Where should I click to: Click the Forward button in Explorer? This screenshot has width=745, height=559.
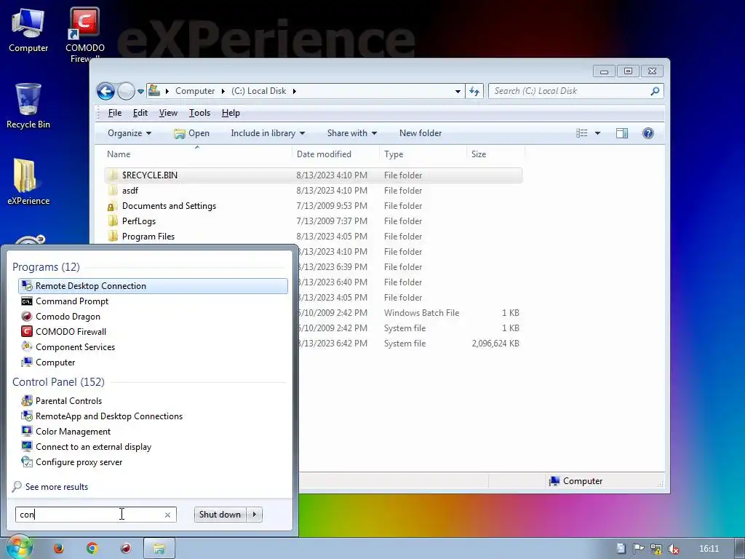tap(126, 91)
